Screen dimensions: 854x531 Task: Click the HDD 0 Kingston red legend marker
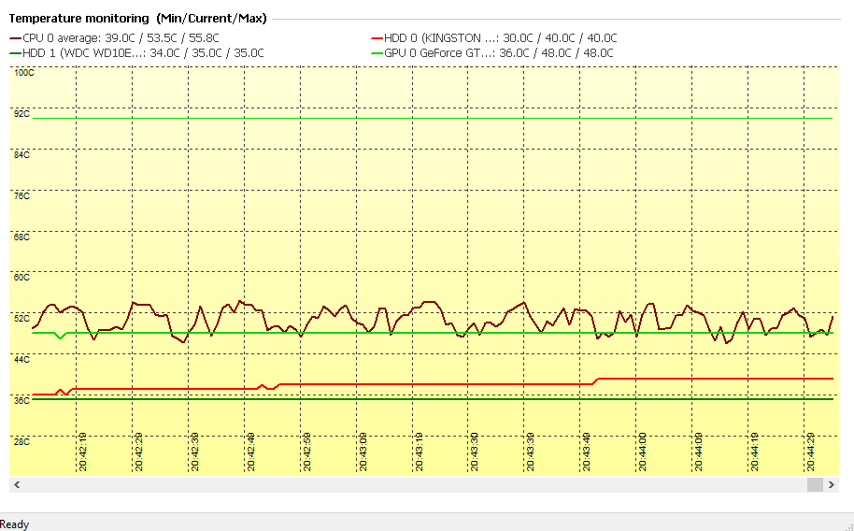[377, 38]
